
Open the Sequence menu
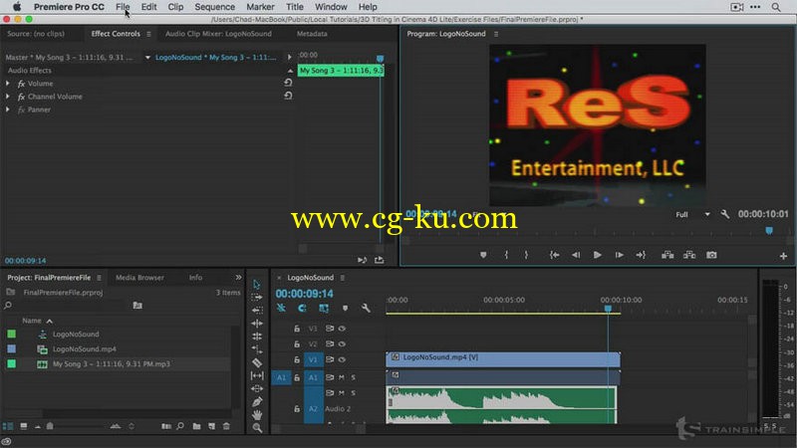[x=214, y=7]
